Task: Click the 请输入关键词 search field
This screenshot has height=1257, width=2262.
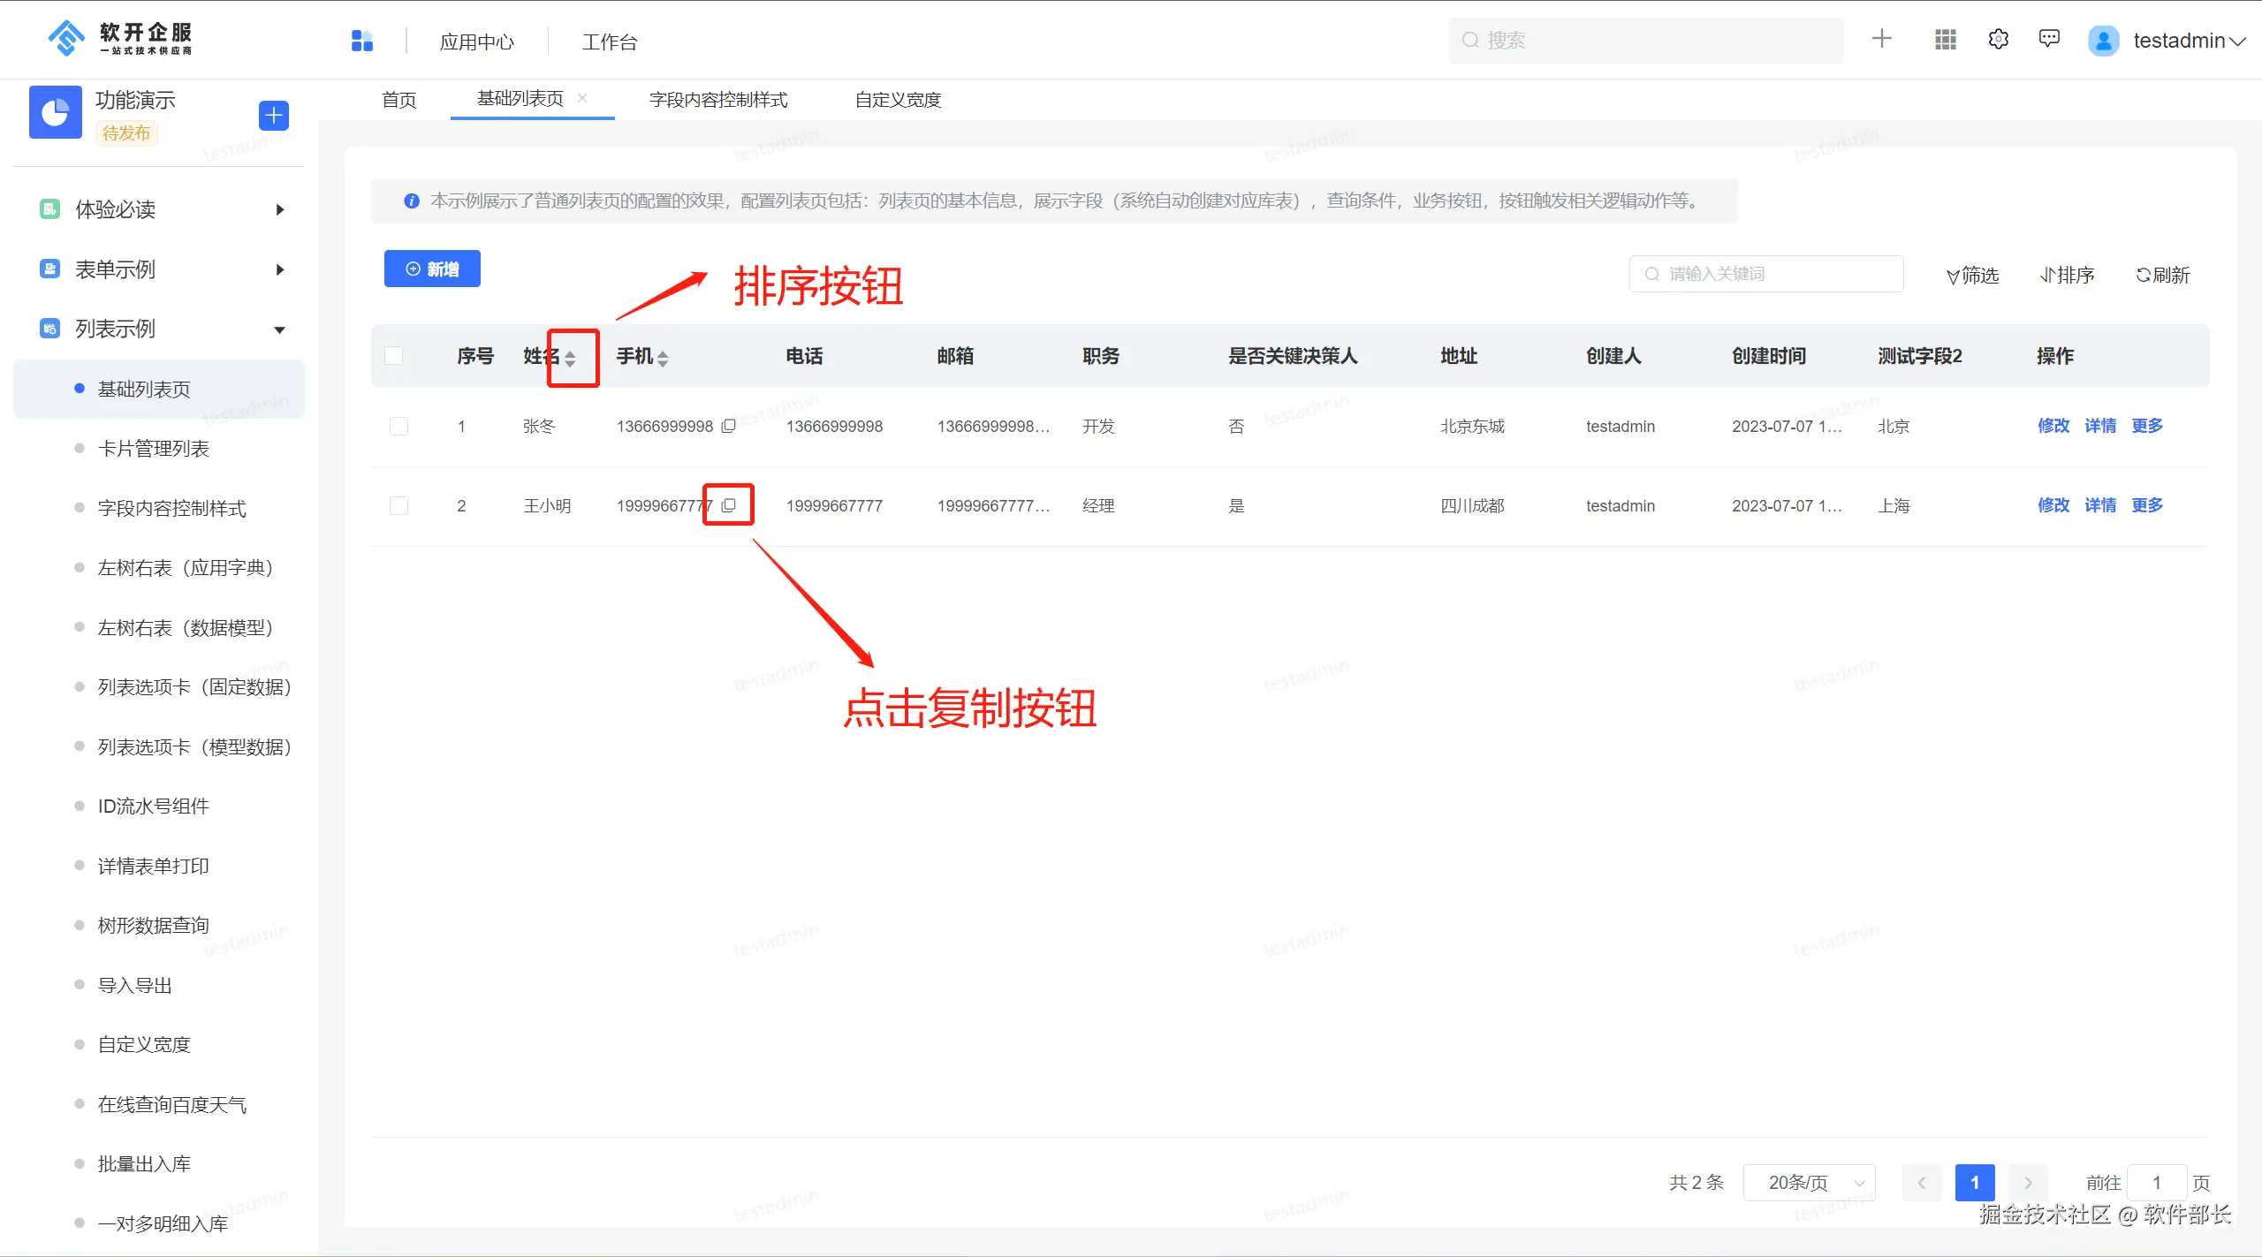Action: [x=1767, y=274]
